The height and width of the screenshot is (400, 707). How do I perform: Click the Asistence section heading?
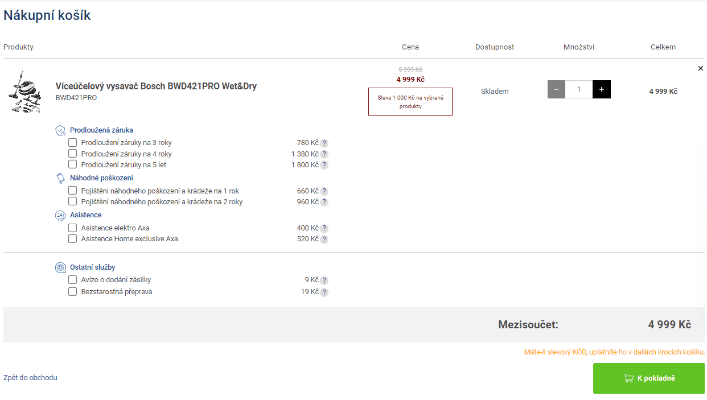86,215
